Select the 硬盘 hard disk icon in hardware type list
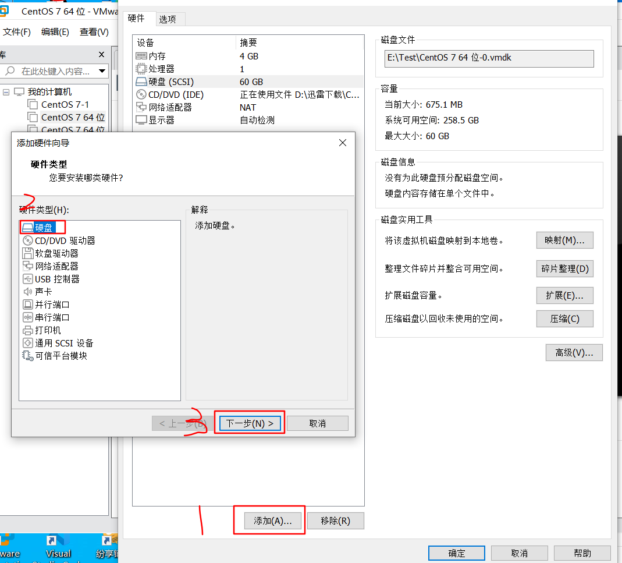This screenshot has height=563, width=622. [28, 228]
